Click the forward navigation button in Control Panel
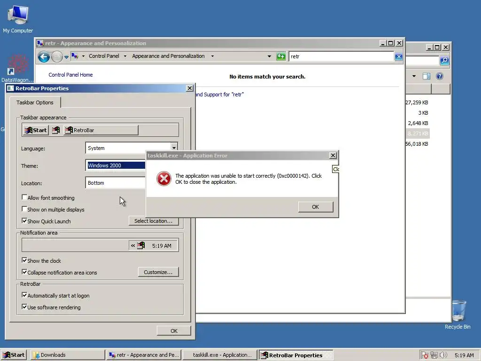 pos(57,57)
